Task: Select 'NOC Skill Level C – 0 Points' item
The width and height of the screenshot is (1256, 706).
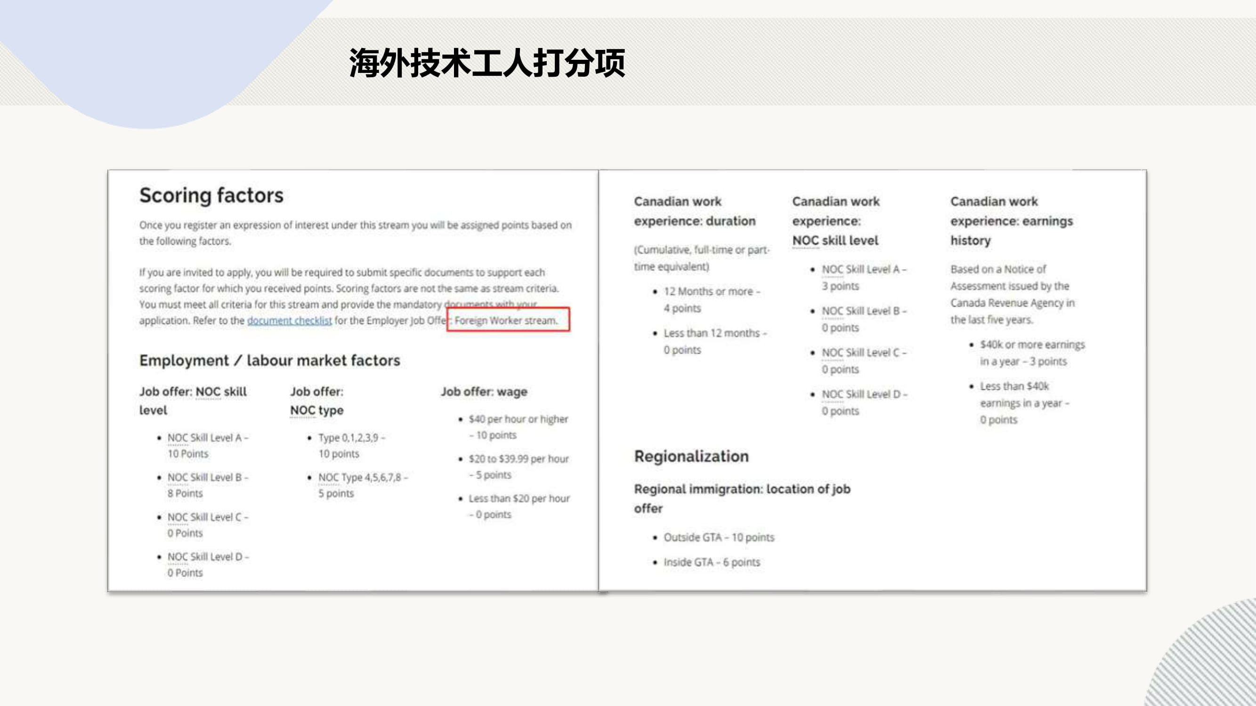Action: pyautogui.click(x=208, y=525)
